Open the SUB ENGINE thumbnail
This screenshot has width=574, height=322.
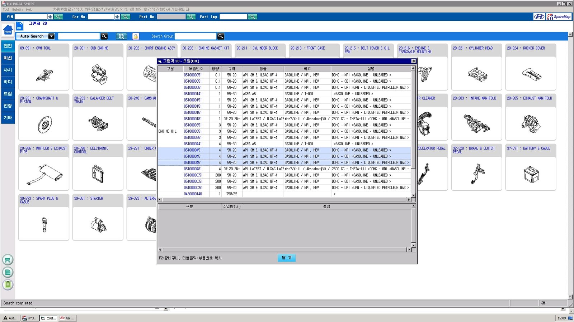(98, 73)
